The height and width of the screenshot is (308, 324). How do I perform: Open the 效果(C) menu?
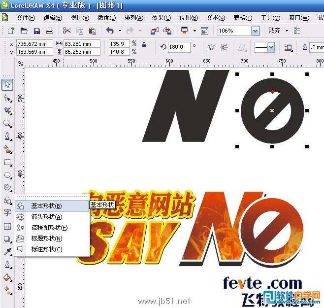[x=161, y=18]
